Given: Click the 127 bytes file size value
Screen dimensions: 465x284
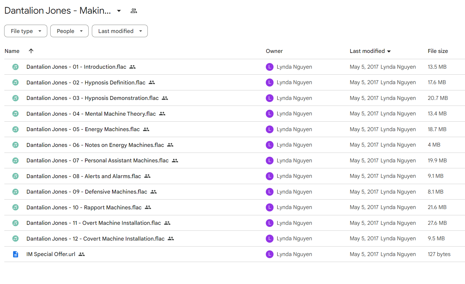Looking at the screenshot, I should coord(439,254).
